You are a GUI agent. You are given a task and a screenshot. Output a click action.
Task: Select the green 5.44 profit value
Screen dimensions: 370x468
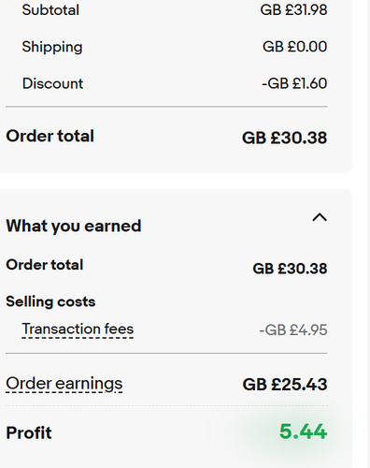coord(303,431)
